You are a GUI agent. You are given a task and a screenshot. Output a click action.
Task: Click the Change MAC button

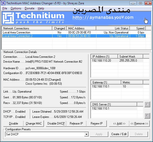[x=34, y=123]
